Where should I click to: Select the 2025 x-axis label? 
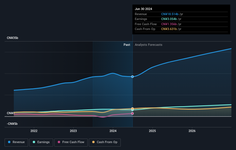tap(152, 131)
